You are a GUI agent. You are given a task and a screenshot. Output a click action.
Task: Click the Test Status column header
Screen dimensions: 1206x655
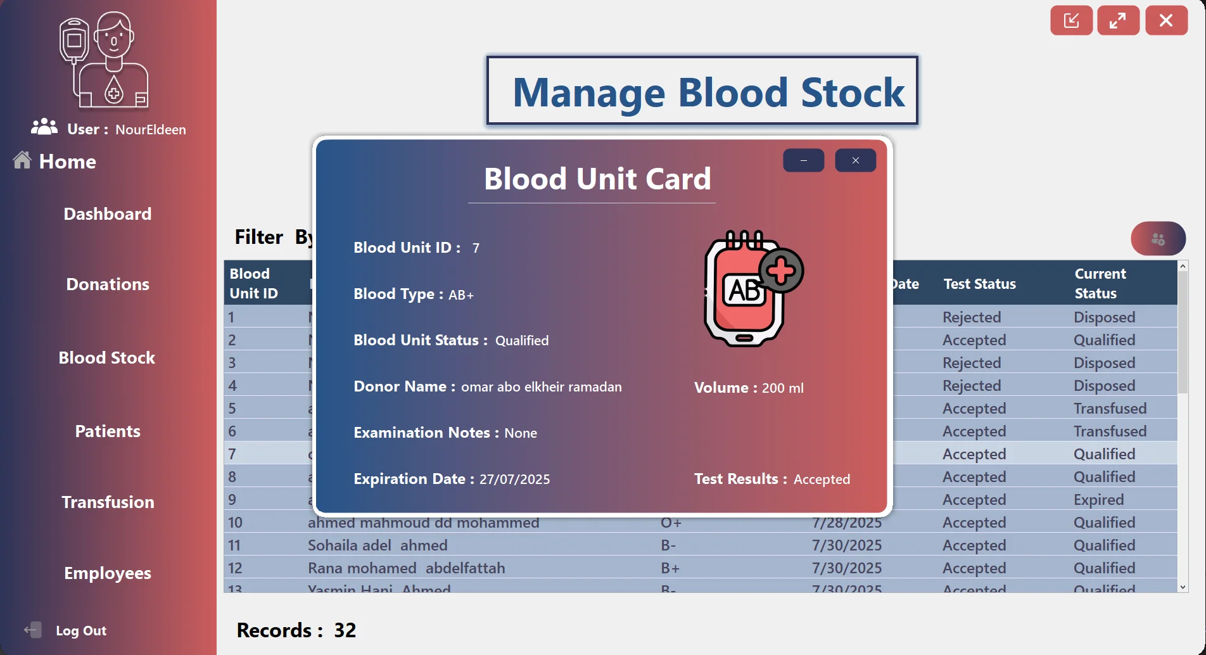(x=979, y=284)
